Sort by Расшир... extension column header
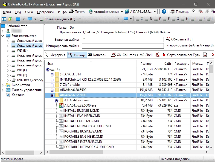Viewport: 215px width, 162px height. coord(182,64)
